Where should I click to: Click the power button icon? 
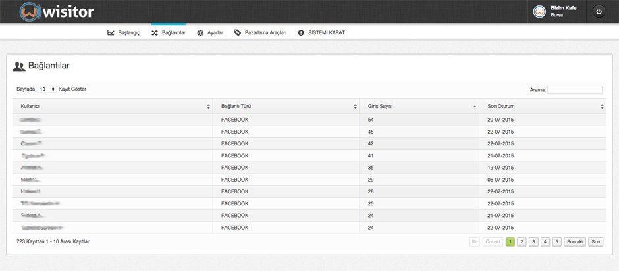coord(598,11)
